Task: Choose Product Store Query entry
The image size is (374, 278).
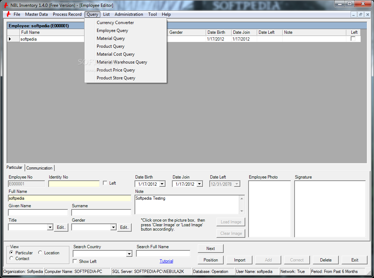Action: (126, 78)
